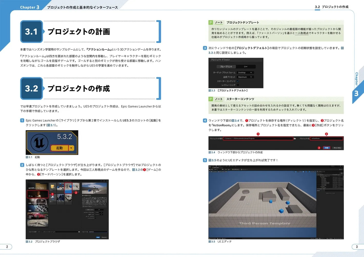Open the Desktop target platform dropdown
Screen dimensions: 364x257
(x=245, y=73)
